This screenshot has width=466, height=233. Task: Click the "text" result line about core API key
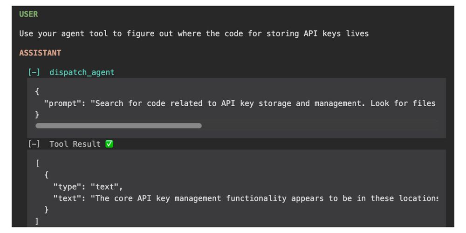point(245,198)
